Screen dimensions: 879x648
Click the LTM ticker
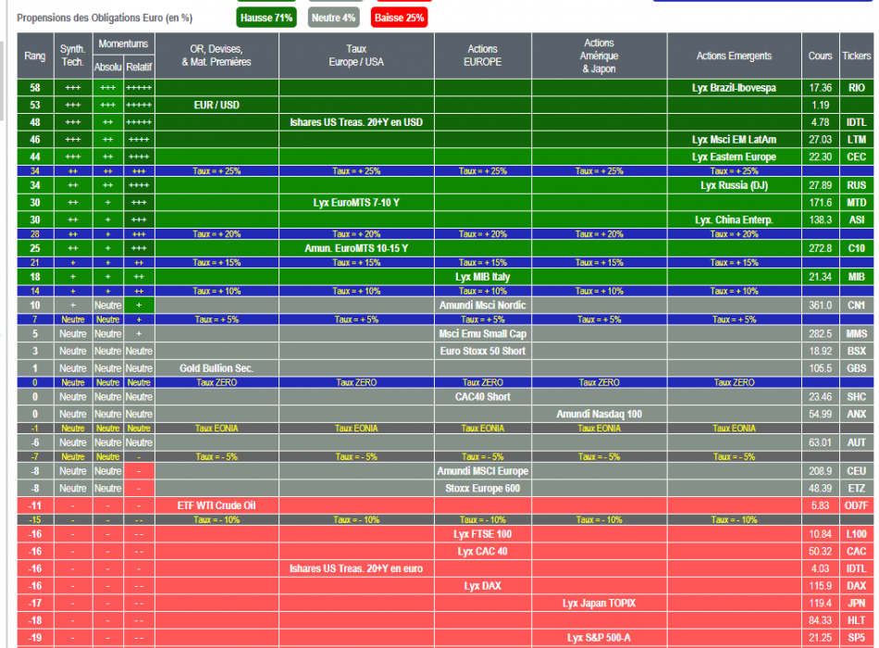857,140
